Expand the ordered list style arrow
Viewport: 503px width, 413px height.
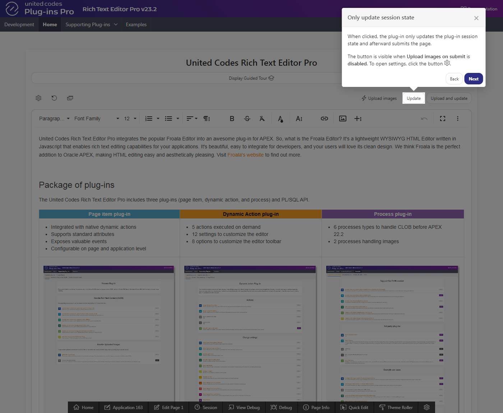click(158, 119)
